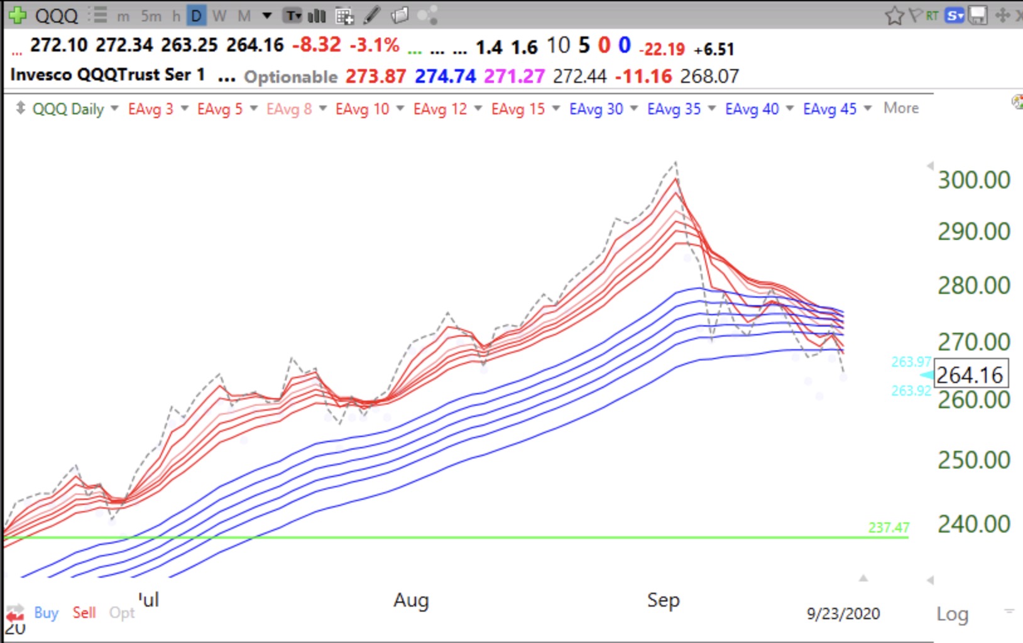
Task: Click the add indicator grid-plus icon
Action: (x=344, y=16)
